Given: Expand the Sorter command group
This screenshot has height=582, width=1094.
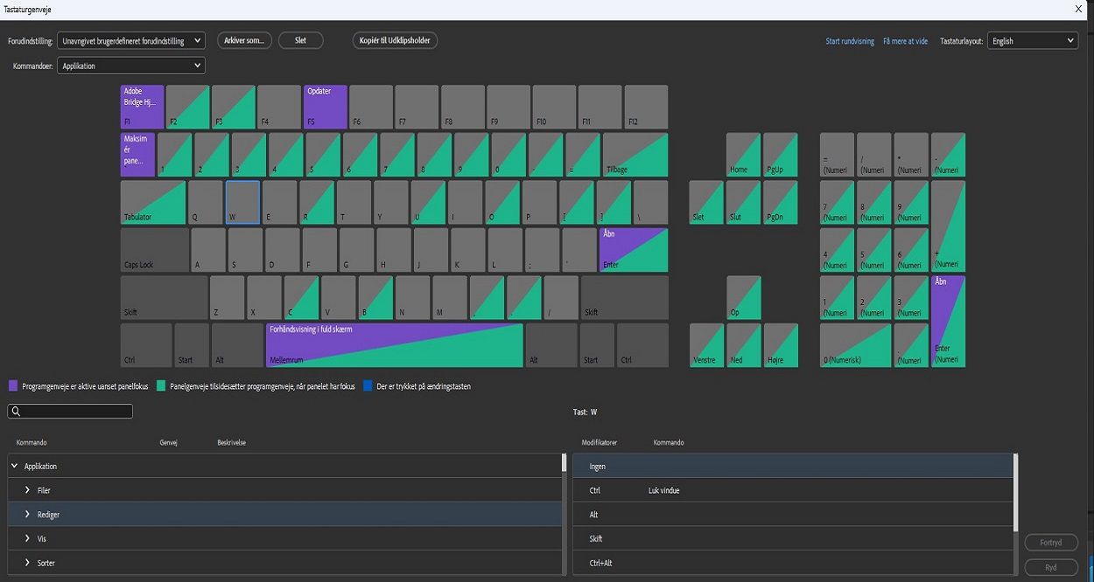Looking at the screenshot, I should tap(28, 563).
